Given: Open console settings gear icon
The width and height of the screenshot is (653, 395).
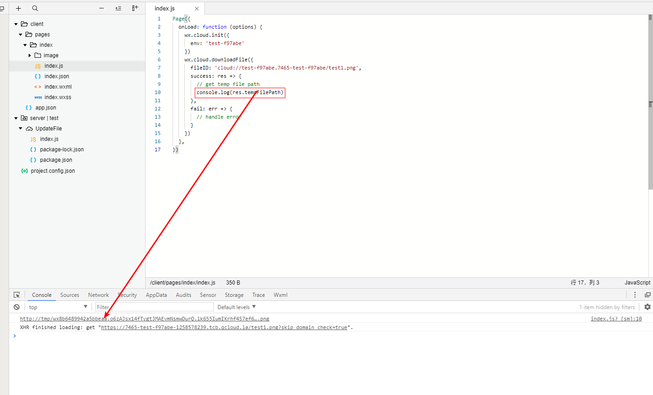Looking at the screenshot, I should [647, 307].
